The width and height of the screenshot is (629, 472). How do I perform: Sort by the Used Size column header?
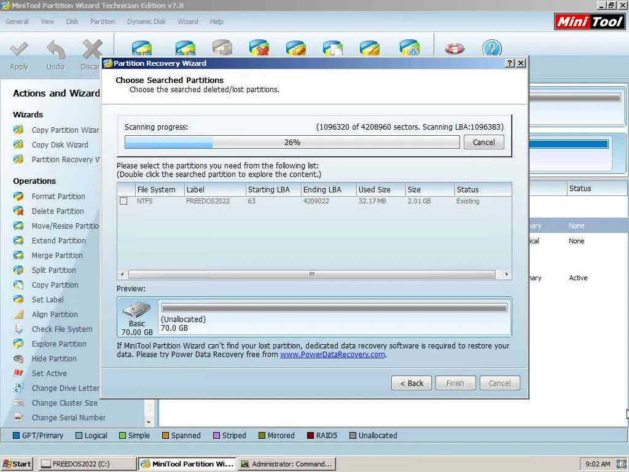(380, 189)
